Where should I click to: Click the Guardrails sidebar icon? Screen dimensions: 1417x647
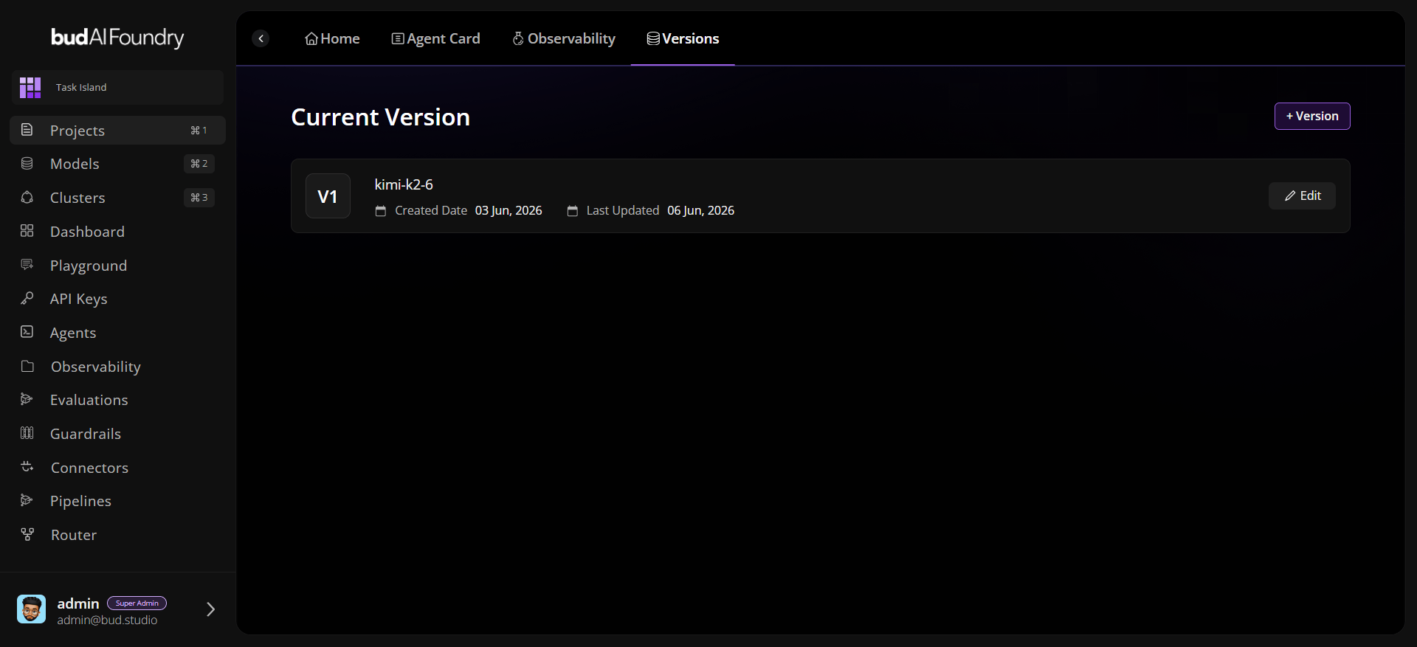pos(27,433)
